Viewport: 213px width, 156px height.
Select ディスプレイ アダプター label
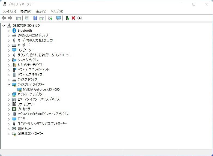click(x=31, y=84)
